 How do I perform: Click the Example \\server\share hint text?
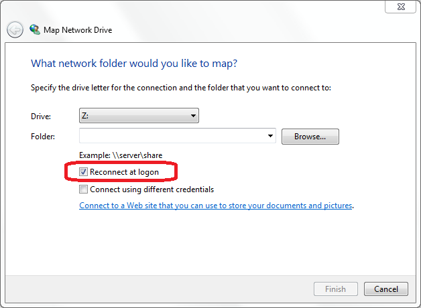121,155
